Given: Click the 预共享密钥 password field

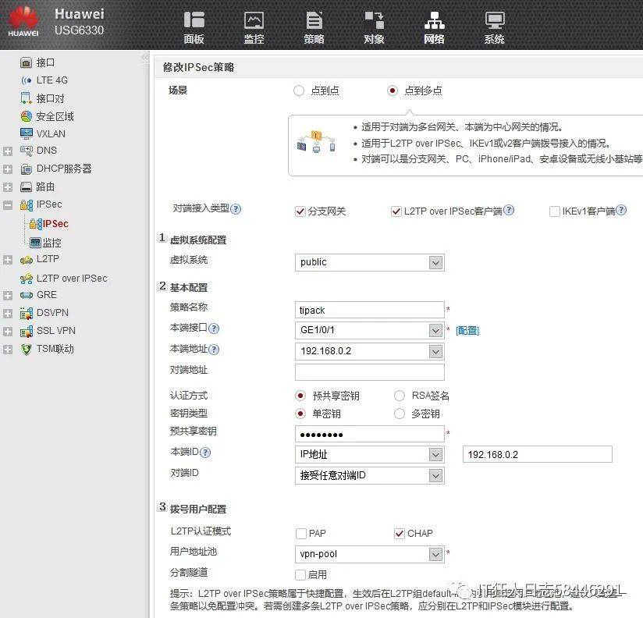Looking at the screenshot, I should 369,434.
